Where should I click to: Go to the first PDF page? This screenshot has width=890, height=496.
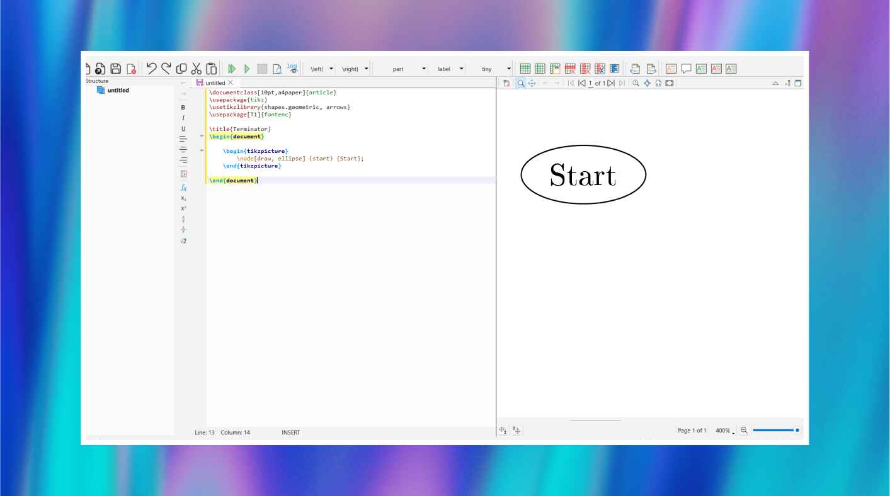tap(571, 83)
